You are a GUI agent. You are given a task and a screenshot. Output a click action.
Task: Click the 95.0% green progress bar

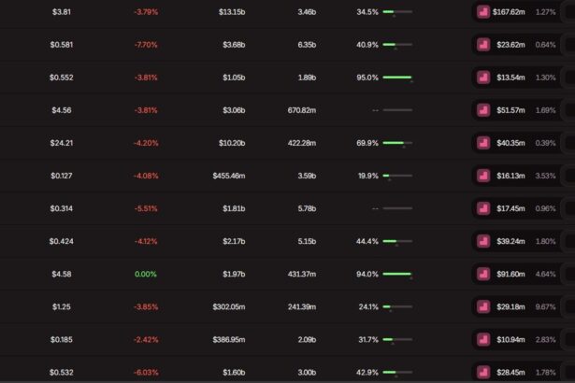pyautogui.click(x=396, y=78)
